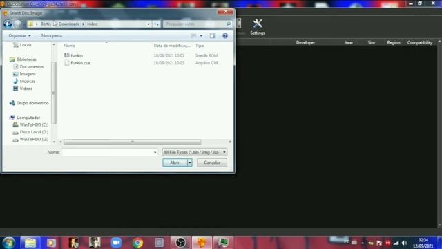The image size is (442, 249).
Task: Go back with the dialog's blue back arrow
Action: click(x=8, y=24)
